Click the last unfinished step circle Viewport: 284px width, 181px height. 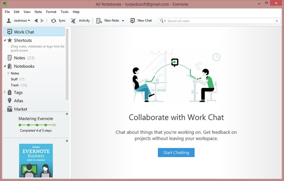pyautogui.click(x=54, y=125)
